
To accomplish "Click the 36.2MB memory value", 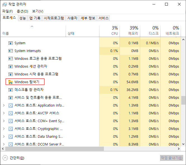I will (132, 90).
